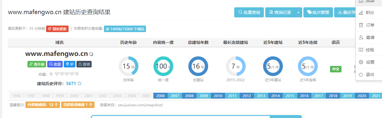Select year 2016 in the timeline

[304, 96]
